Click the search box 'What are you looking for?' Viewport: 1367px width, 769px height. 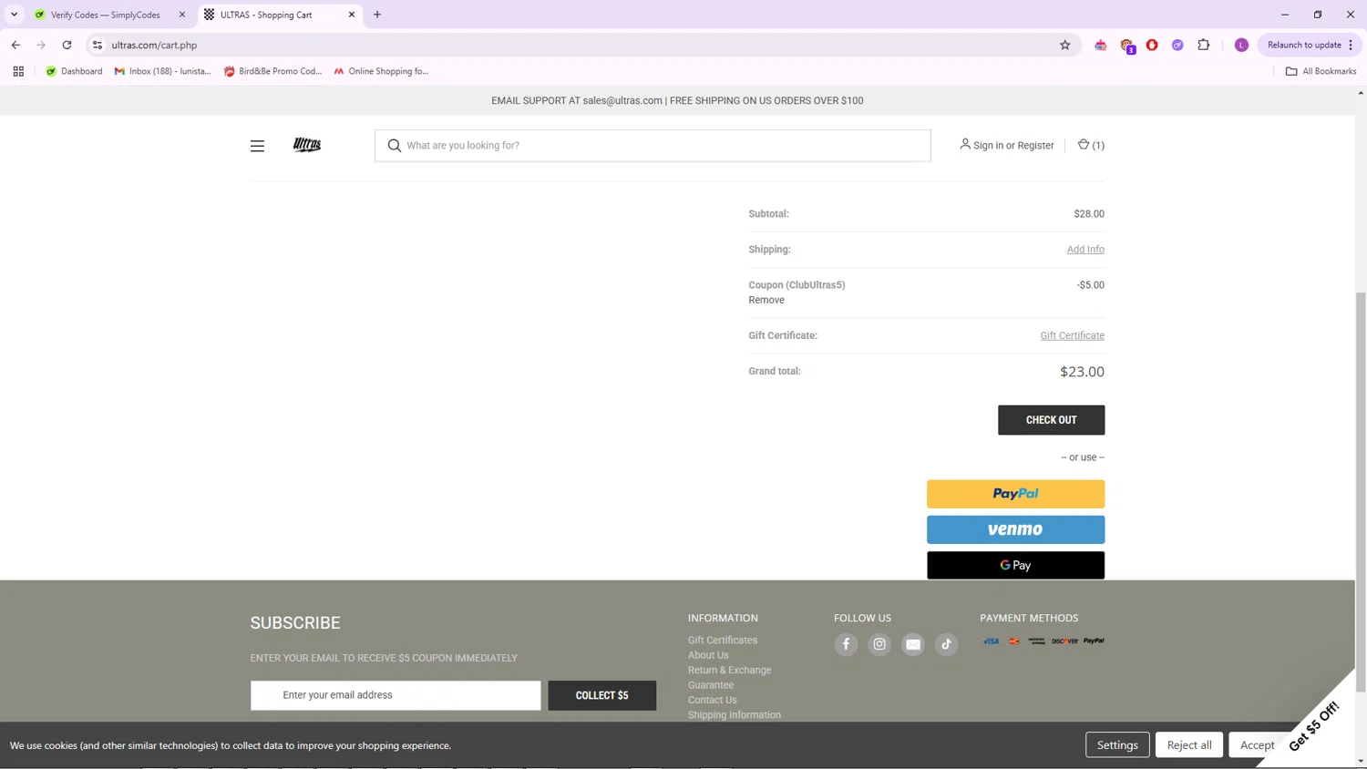[x=653, y=146]
